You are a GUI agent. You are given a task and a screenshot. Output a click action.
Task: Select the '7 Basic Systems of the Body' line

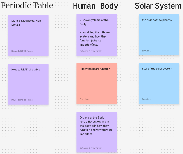pyautogui.click(x=94, y=22)
